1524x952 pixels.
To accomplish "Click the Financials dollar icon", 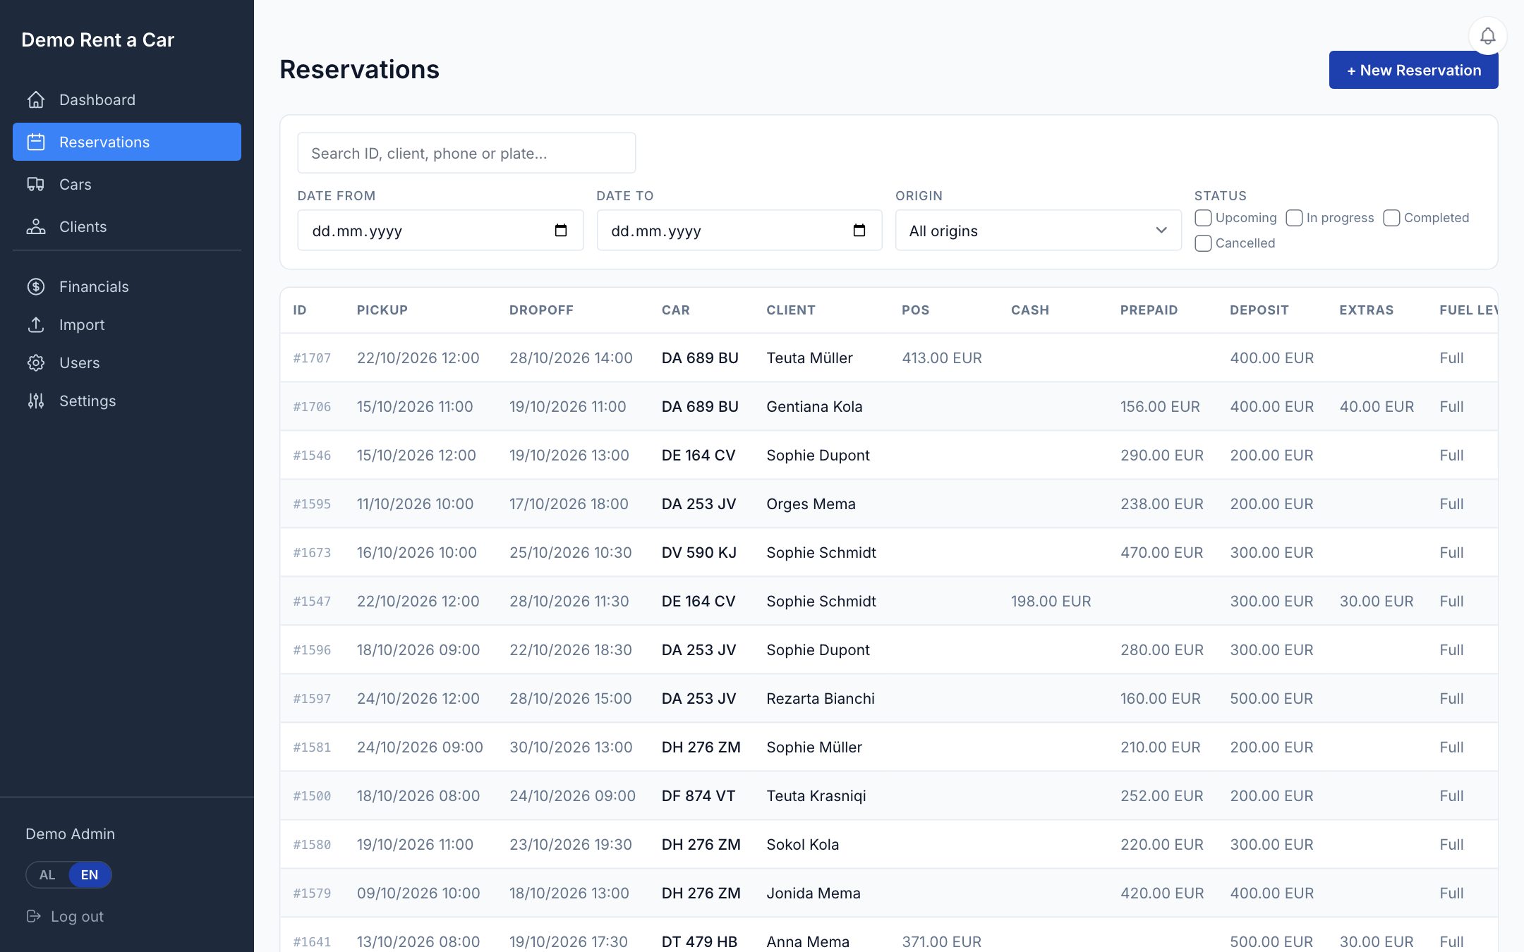I will pyautogui.click(x=36, y=286).
